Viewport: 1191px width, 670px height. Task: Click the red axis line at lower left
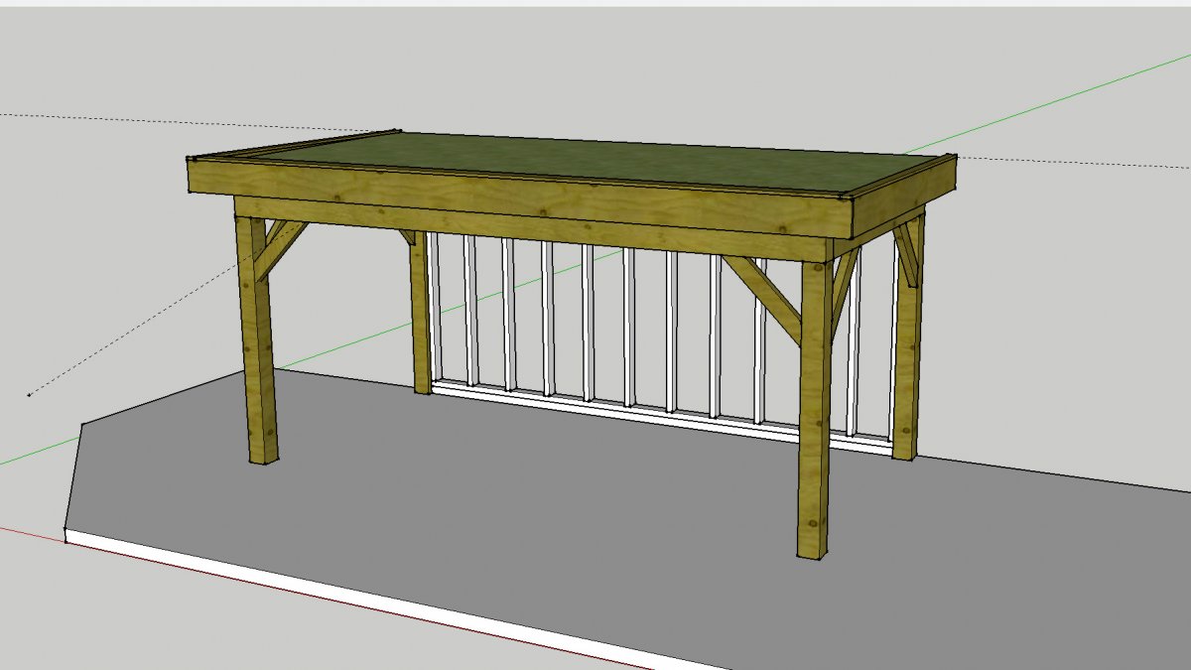(x=30, y=531)
